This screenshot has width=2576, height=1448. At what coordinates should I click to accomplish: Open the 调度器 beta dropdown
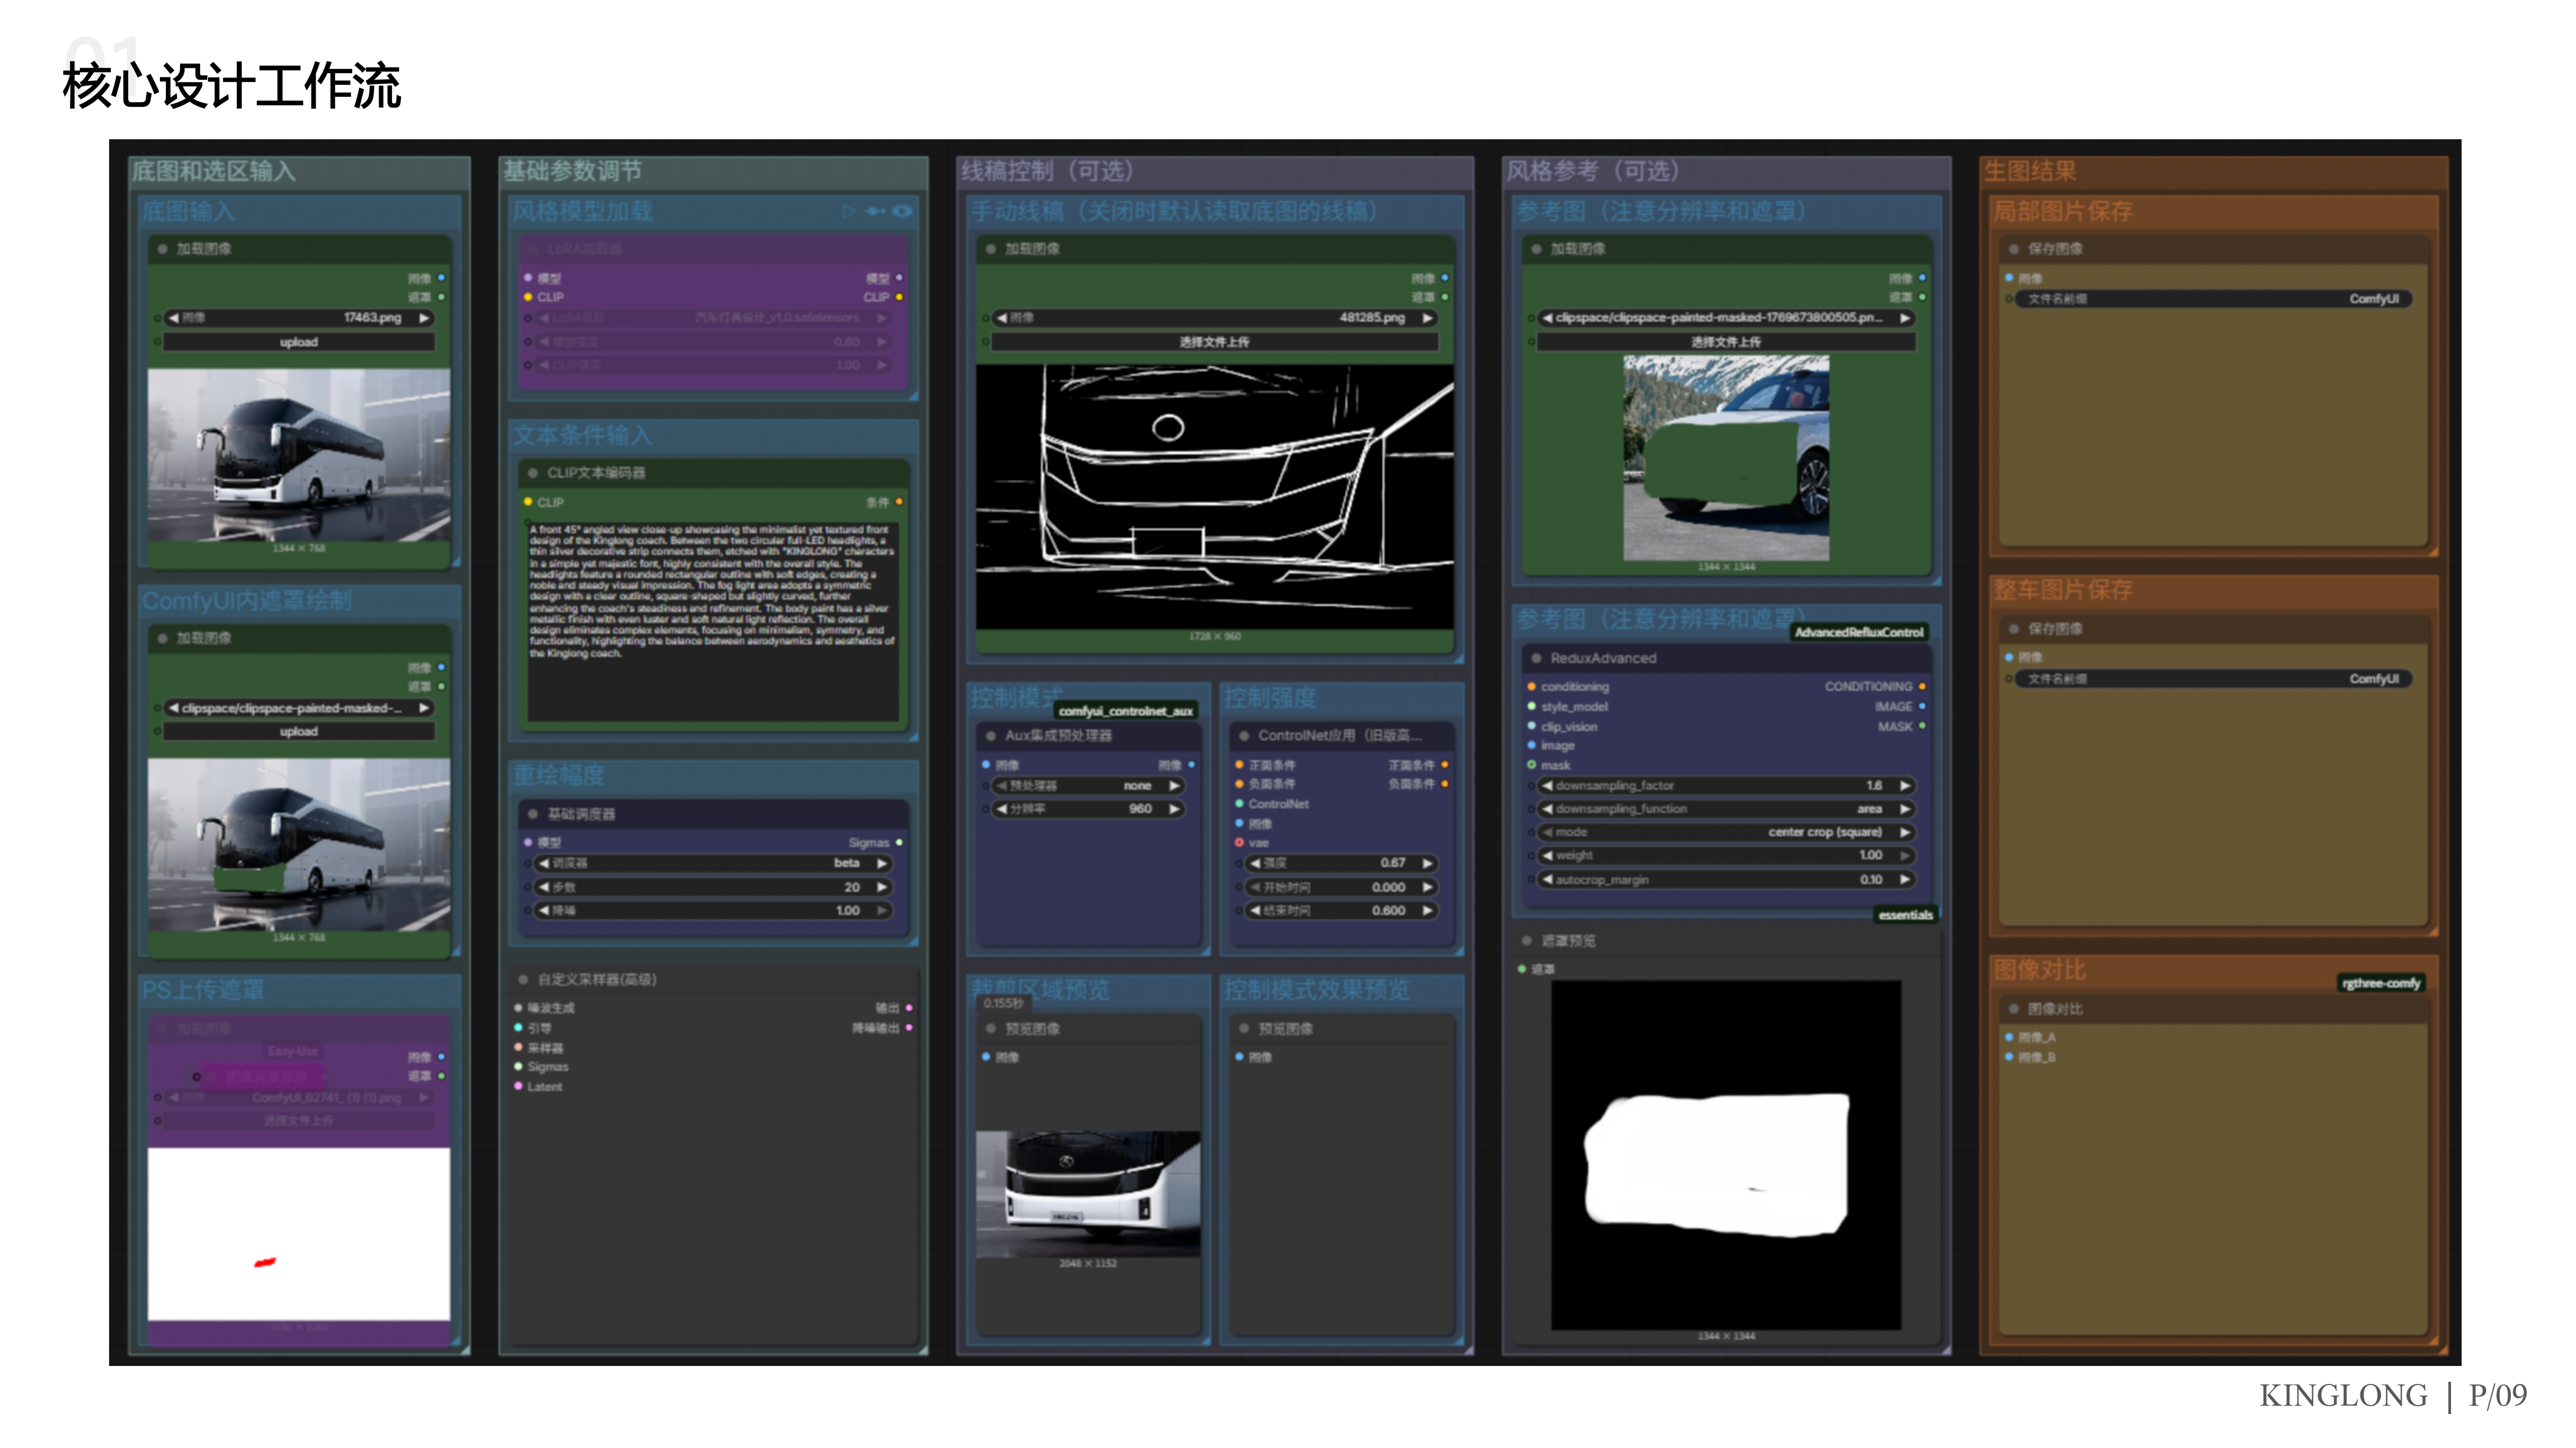point(713,863)
